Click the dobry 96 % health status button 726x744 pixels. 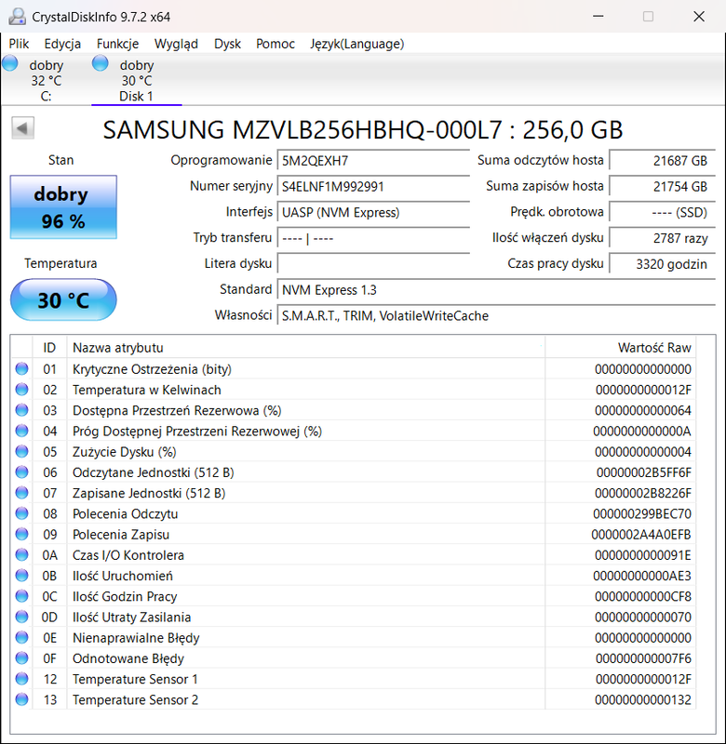coord(63,206)
